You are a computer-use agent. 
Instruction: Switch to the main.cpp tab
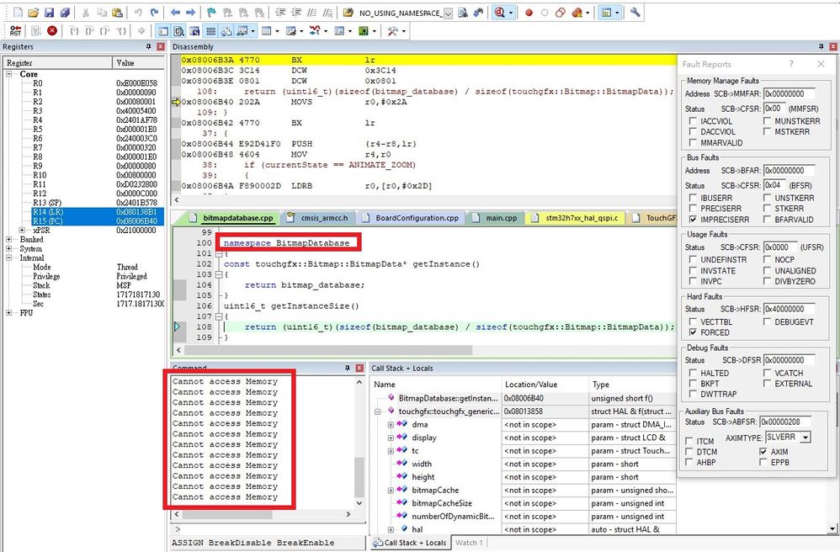pyautogui.click(x=500, y=218)
